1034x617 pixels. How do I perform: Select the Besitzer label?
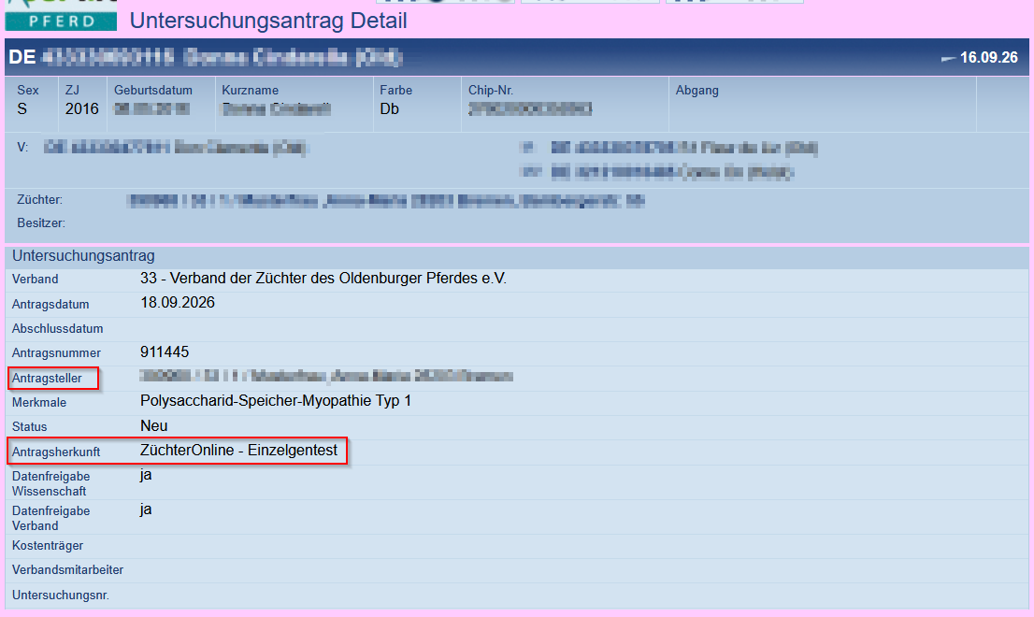coord(41,223)
